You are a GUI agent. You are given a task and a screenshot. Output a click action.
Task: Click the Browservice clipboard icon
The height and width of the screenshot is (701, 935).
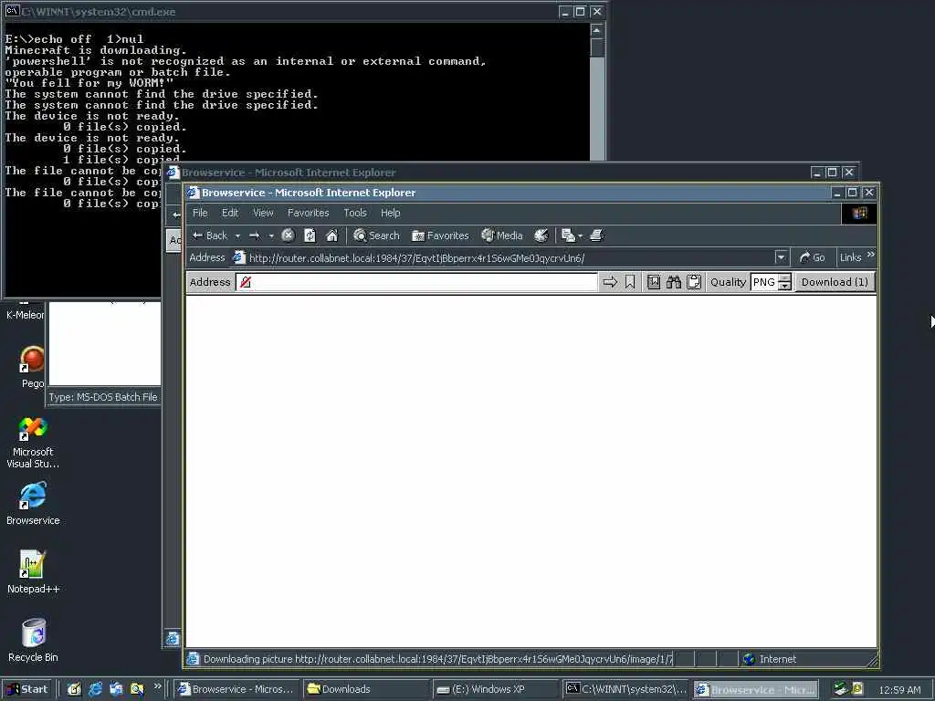pos(694,282)
